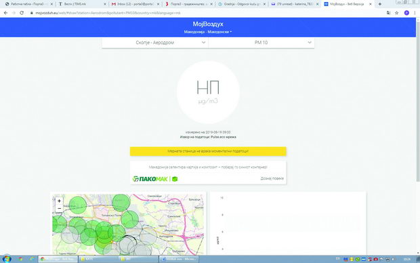Close the Вести TIME.mk tab
Viewport: 420px width, 263px height.
105,4
